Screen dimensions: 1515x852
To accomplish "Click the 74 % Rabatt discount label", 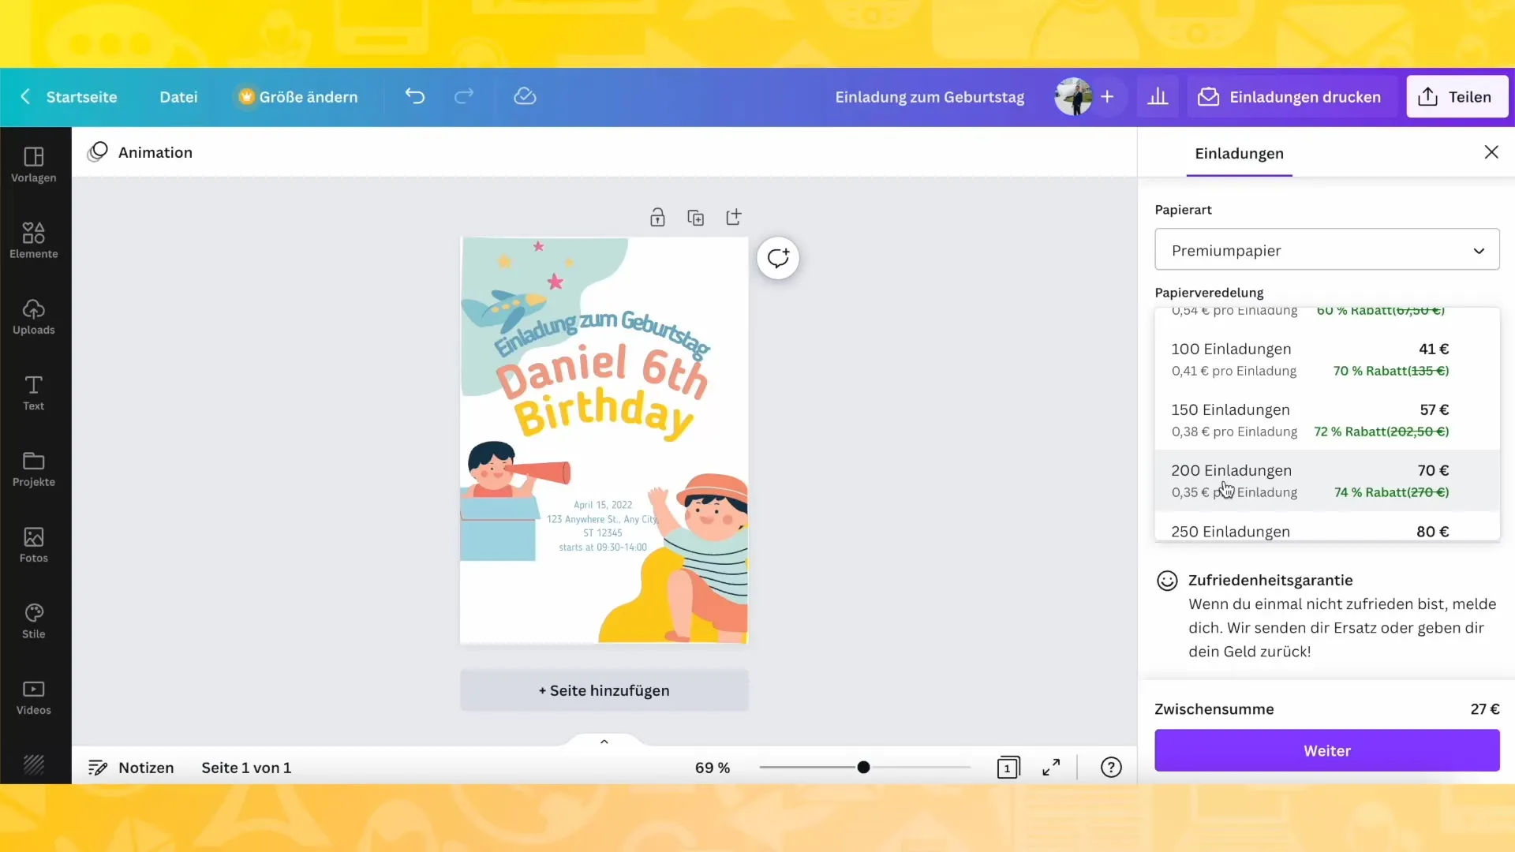I will coord(1391,492).
